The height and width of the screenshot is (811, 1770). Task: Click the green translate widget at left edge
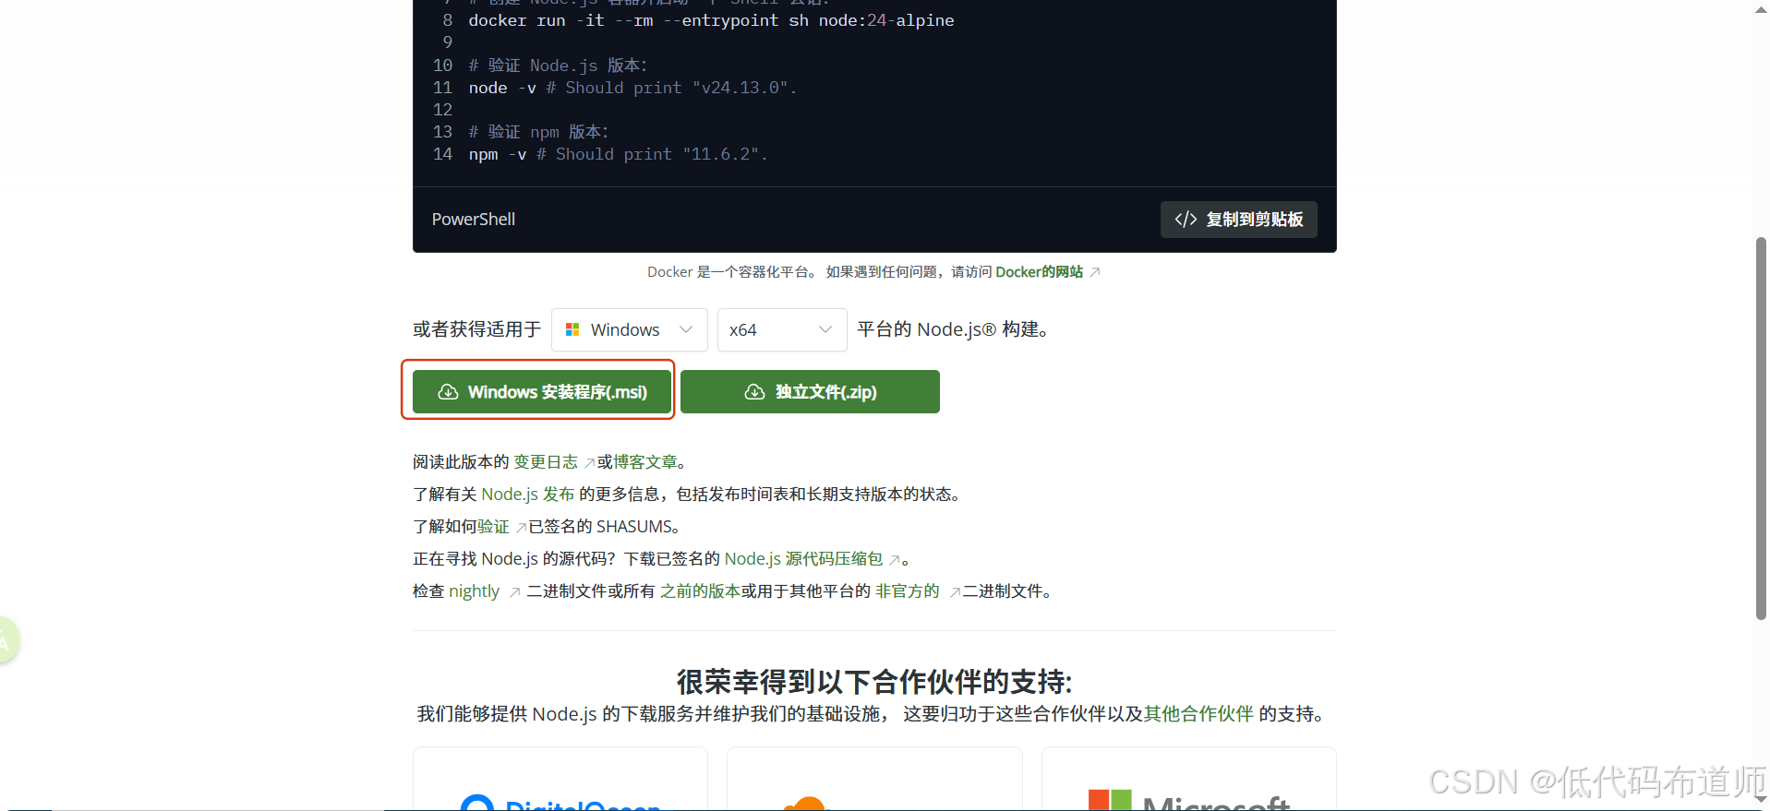click(7, 640)
